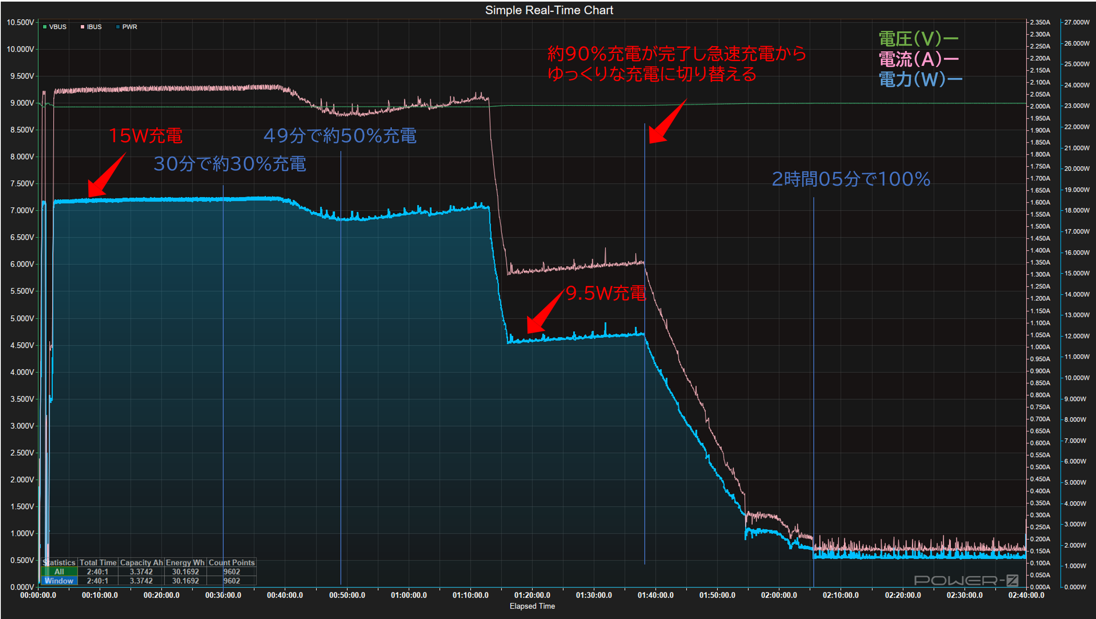Toggle the VBUS series in legend
Image resolution: width=1096 pixels, height=619 pixels.
55,27
